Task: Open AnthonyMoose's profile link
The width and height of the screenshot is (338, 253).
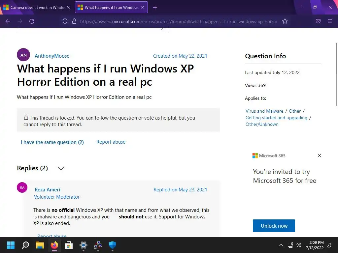Action: coord(52,56)
